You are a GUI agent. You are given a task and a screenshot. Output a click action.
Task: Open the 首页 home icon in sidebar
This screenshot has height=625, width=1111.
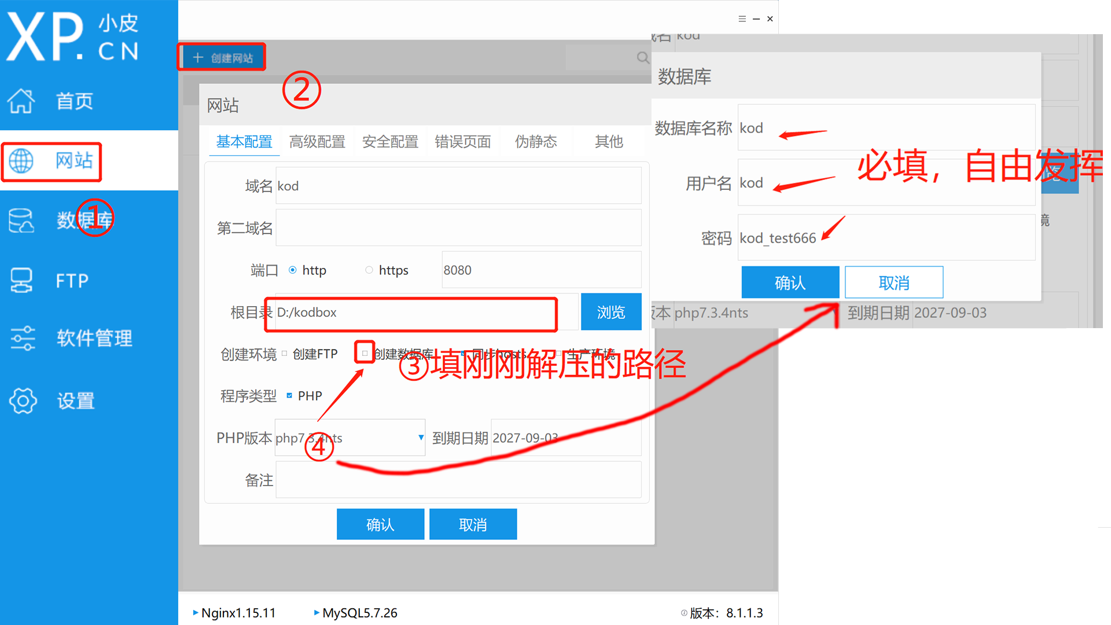coord(21,101)
